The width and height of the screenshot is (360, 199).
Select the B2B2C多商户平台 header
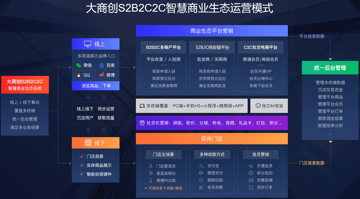pos(163,47)
